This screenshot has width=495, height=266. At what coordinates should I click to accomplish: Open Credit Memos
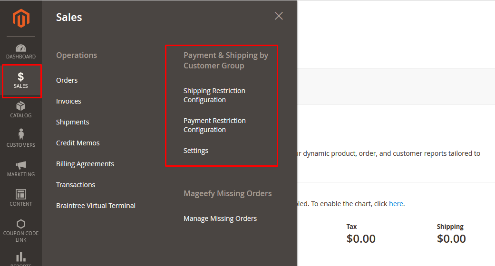point(78,143)
